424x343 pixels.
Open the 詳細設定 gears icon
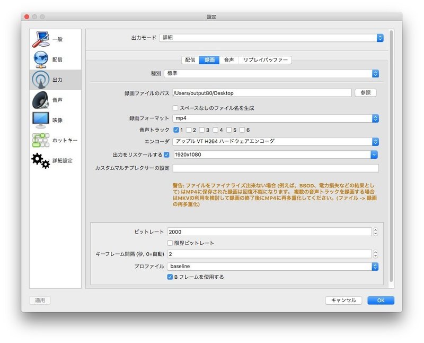point(41,160)
